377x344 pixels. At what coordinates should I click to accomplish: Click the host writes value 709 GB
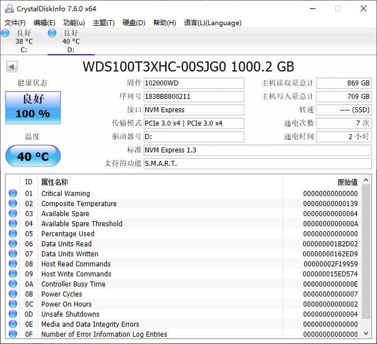pyautogui.click(x=344, y=96)
